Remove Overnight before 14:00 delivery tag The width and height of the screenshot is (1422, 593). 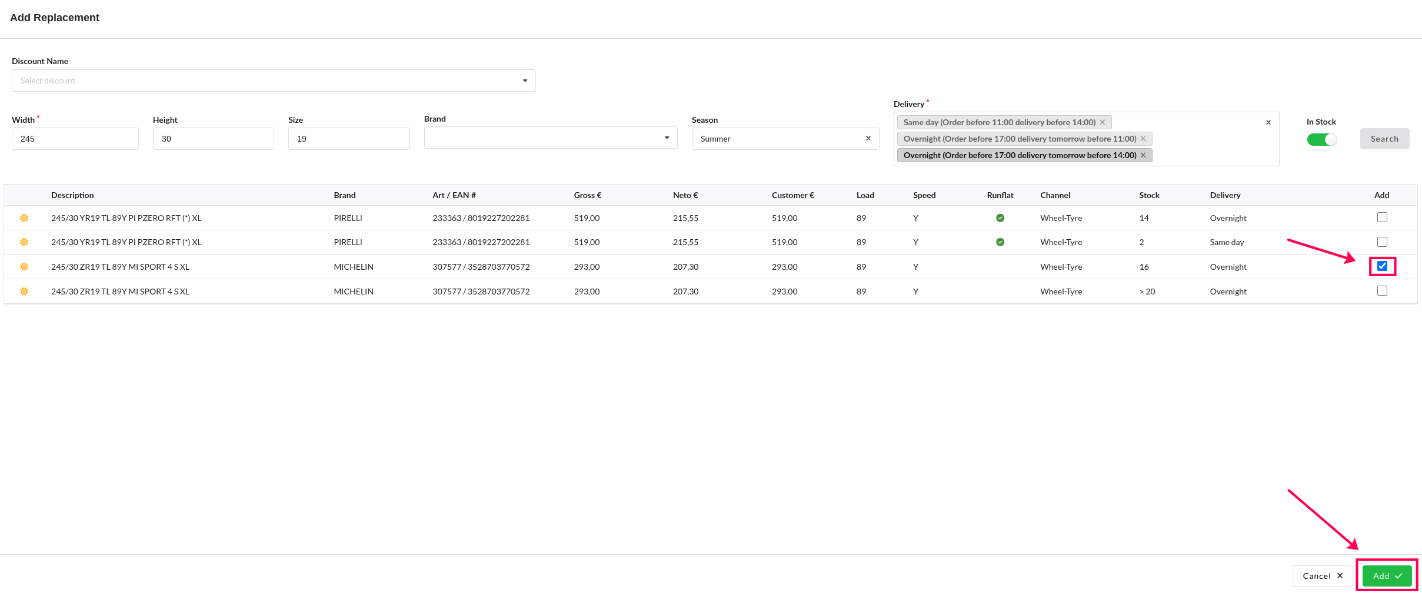tap(1143, 155)
